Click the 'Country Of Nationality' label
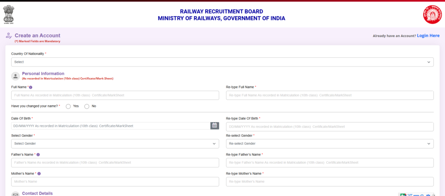 pyautogui.click(x=27, y=53)
